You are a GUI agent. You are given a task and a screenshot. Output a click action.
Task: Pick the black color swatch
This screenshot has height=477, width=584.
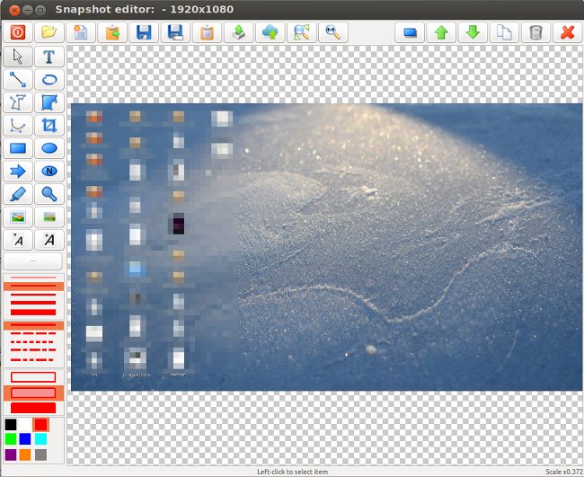pyautogui.click(x=11, y=424)
